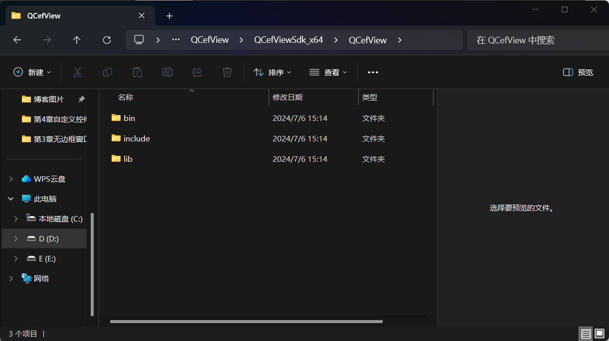The width and height of the screenshot is (609, 341).
Task: Click the navigation pane vertical scrollbar
Action: click(x=92, y=264)
